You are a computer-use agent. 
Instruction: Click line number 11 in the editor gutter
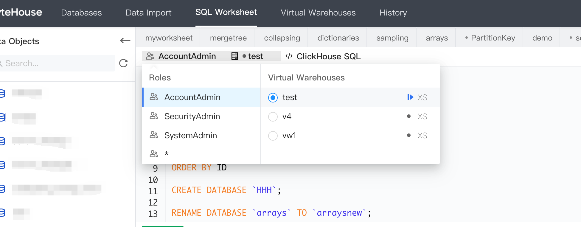click(x=153, y=191)
